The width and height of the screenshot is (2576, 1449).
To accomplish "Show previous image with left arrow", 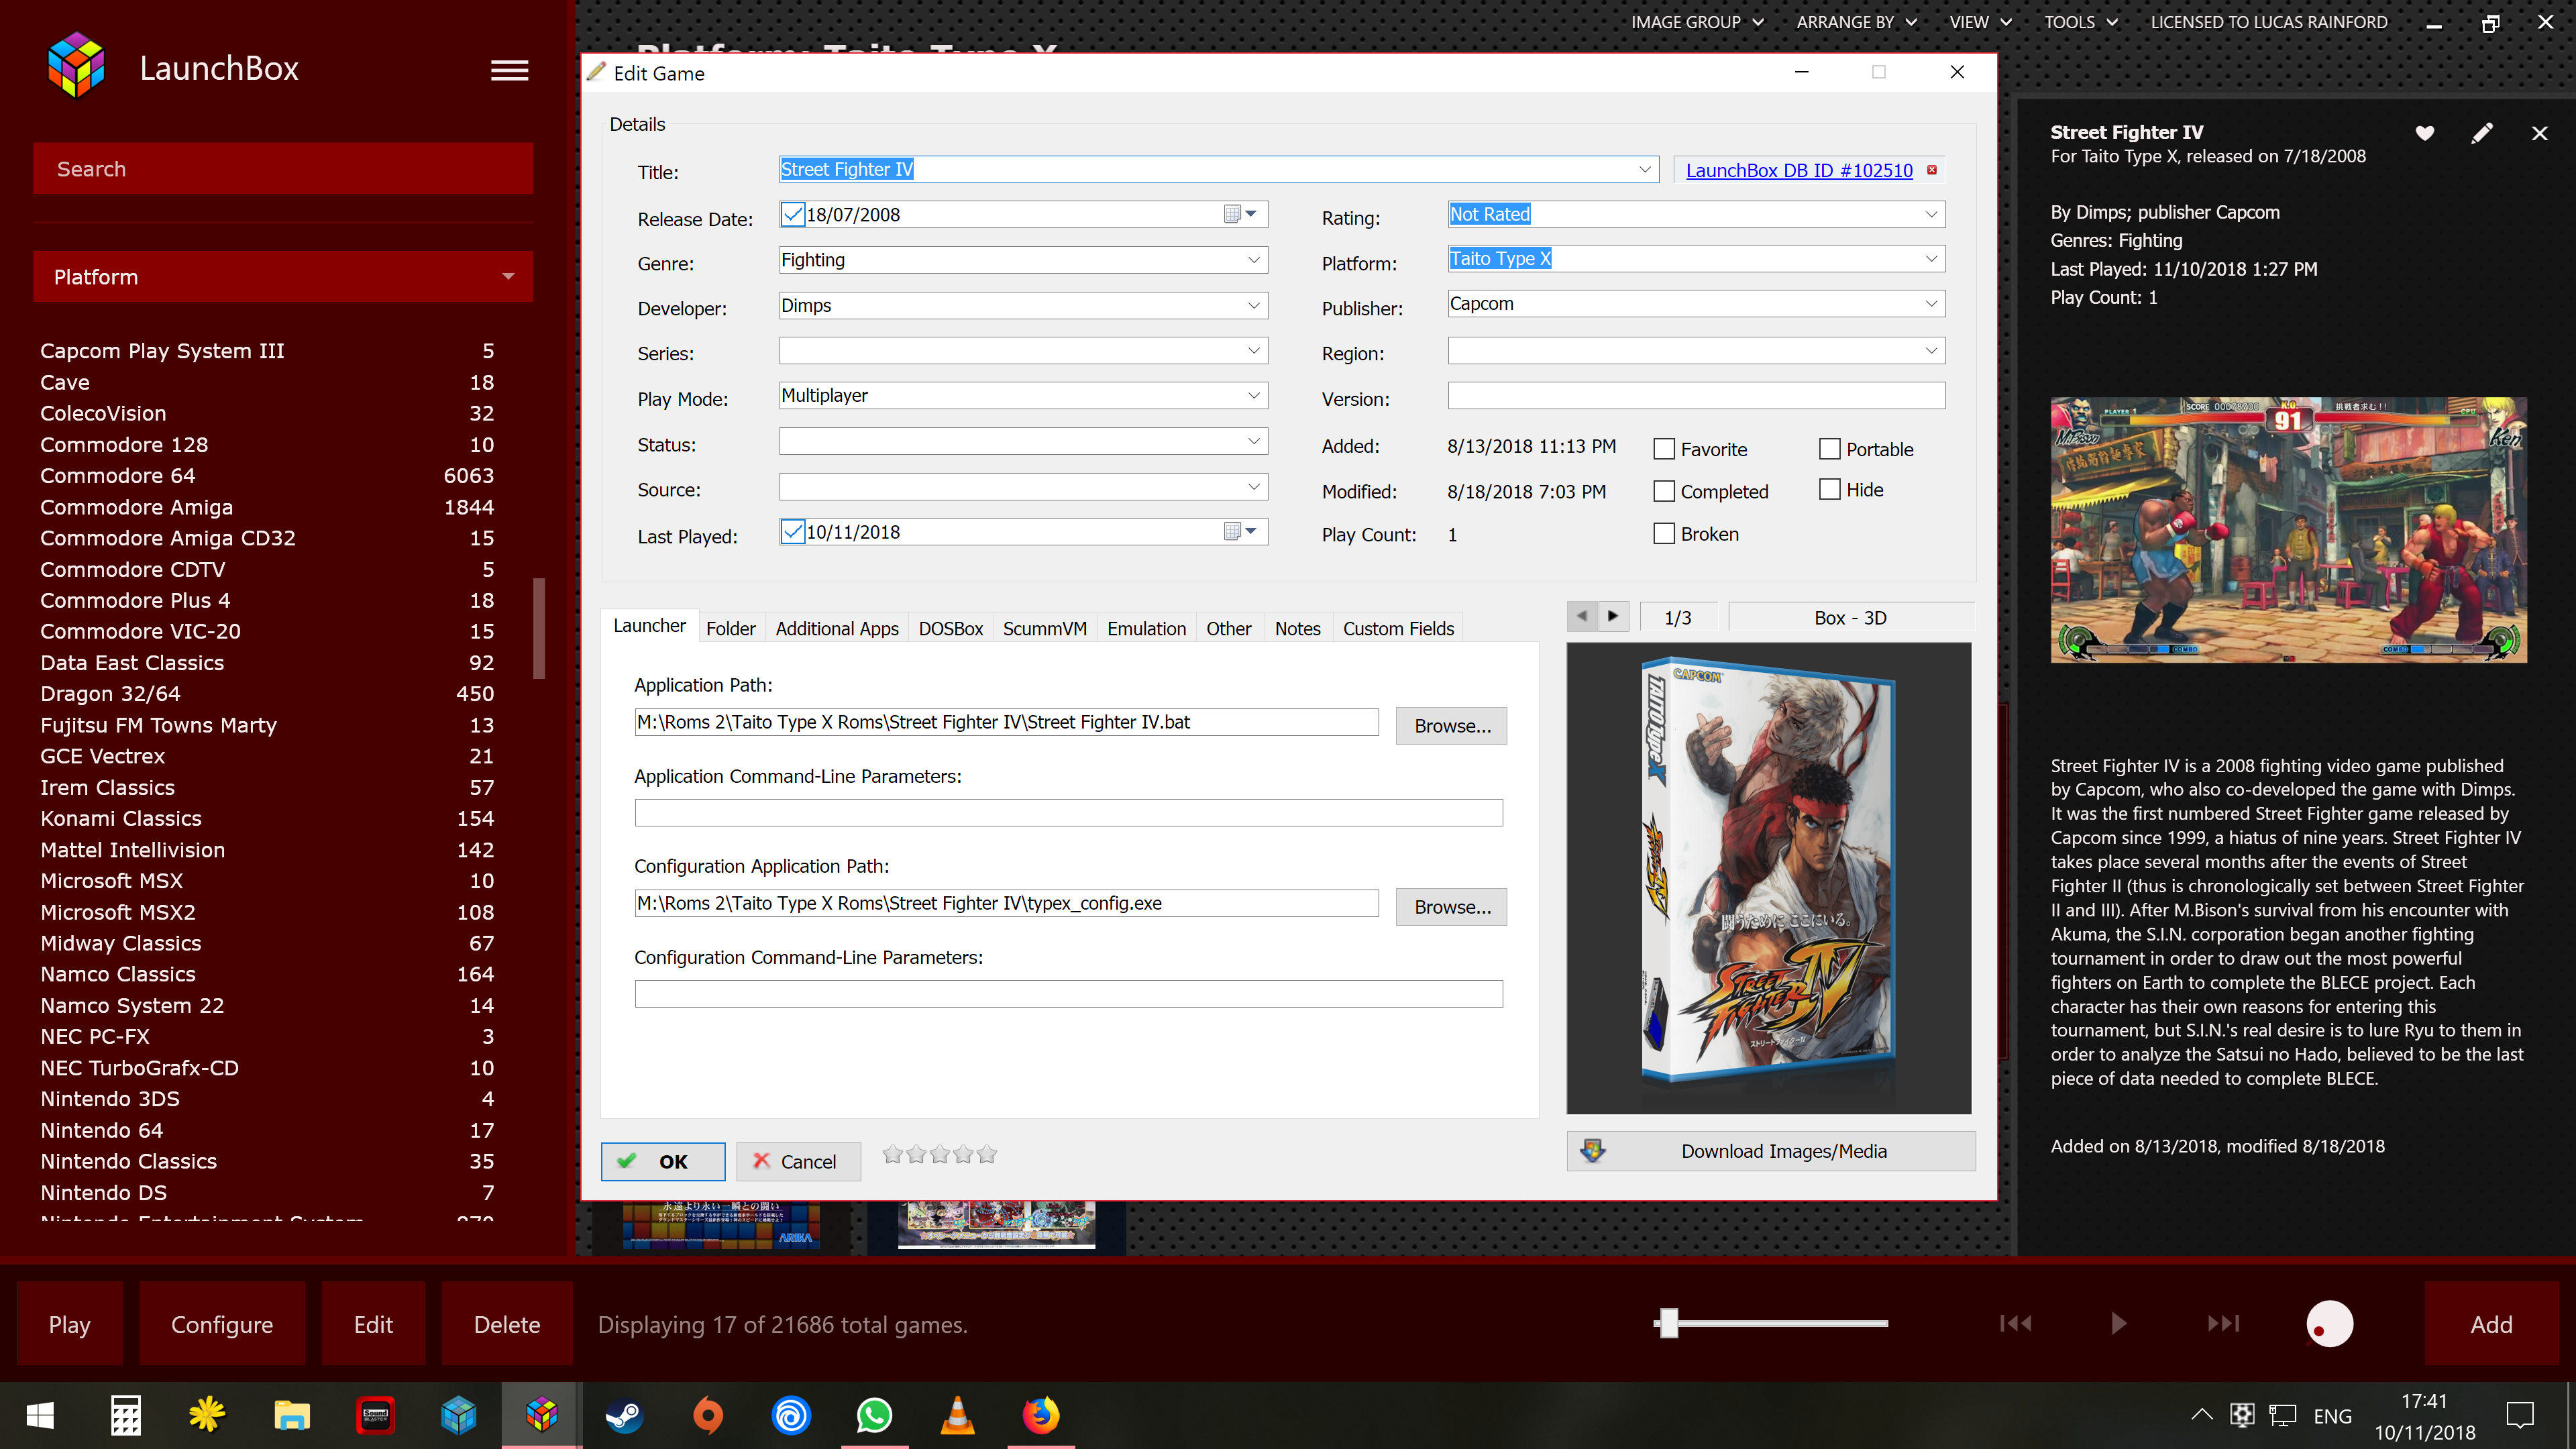I will click(1582, 616).
